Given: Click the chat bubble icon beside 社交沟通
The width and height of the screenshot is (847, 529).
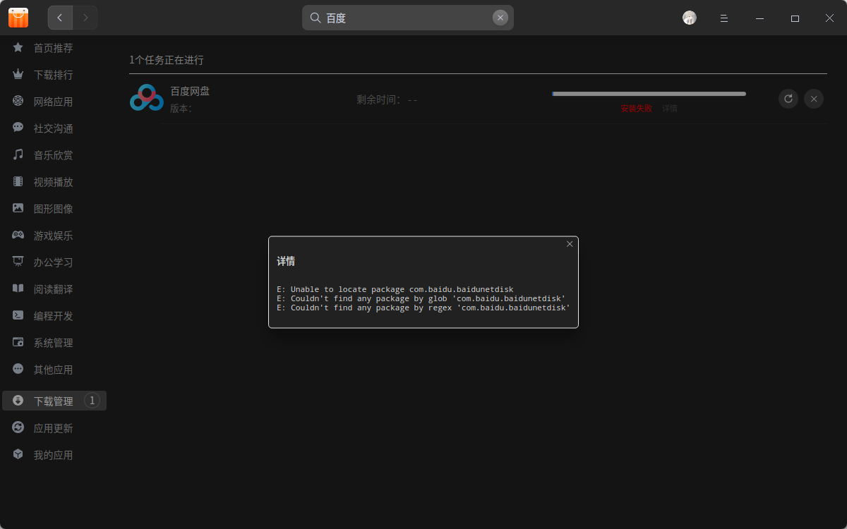Looking at the screenshot, I should pos(18,128).
